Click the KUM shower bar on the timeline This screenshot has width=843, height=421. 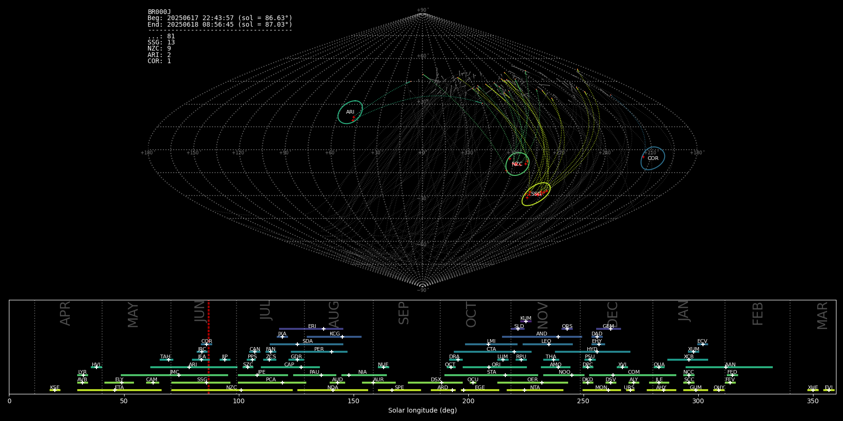pyautogui.click(x=526, y=321)
